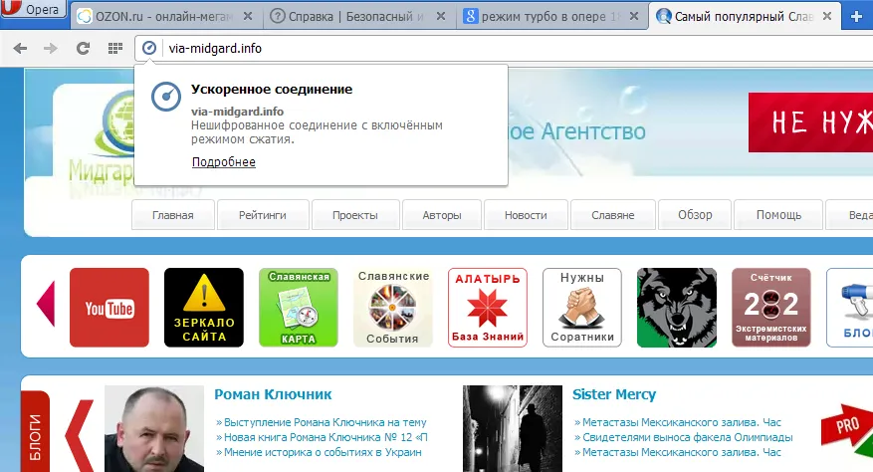Open the Speed Dial grid icon
The image size is (873, 472).
(x=115, y=49)
